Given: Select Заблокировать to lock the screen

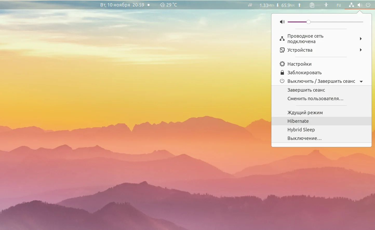Looking at the screenshot, I should coord(304,73).
